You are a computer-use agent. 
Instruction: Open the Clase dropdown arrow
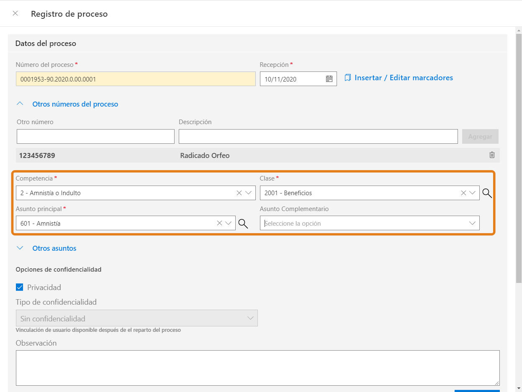click(473, 193)
